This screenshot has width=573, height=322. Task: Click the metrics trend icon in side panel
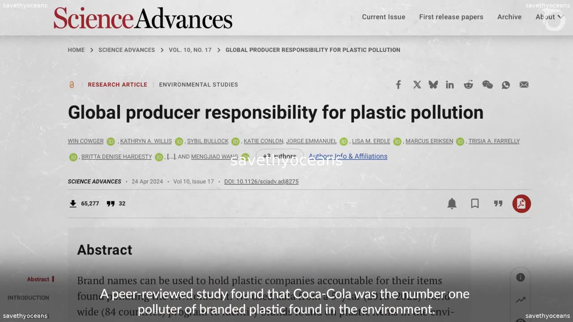click(x=521, y=300)
